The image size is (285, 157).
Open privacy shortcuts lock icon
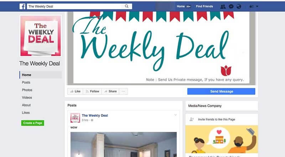pyautogui.click(x=252, y=6)
